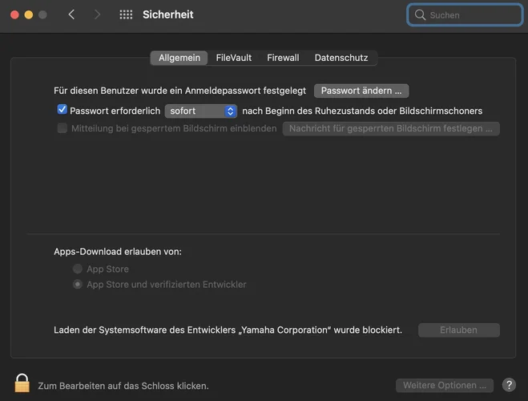The height and width of the screenshot is (401, 528).
Task: Switch to the Datenschutz tab
Action: pos(341,58)
